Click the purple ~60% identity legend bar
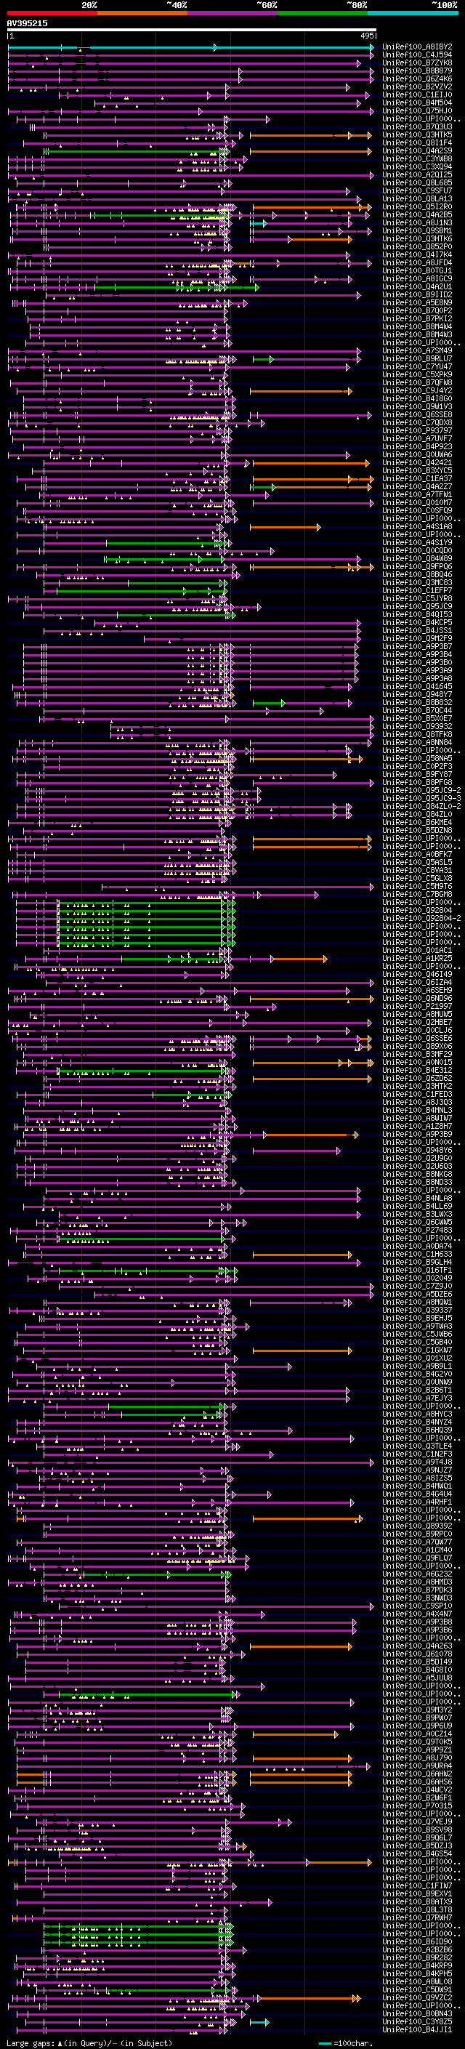This screenshot has width=465, height=2049. click(233, 13)
